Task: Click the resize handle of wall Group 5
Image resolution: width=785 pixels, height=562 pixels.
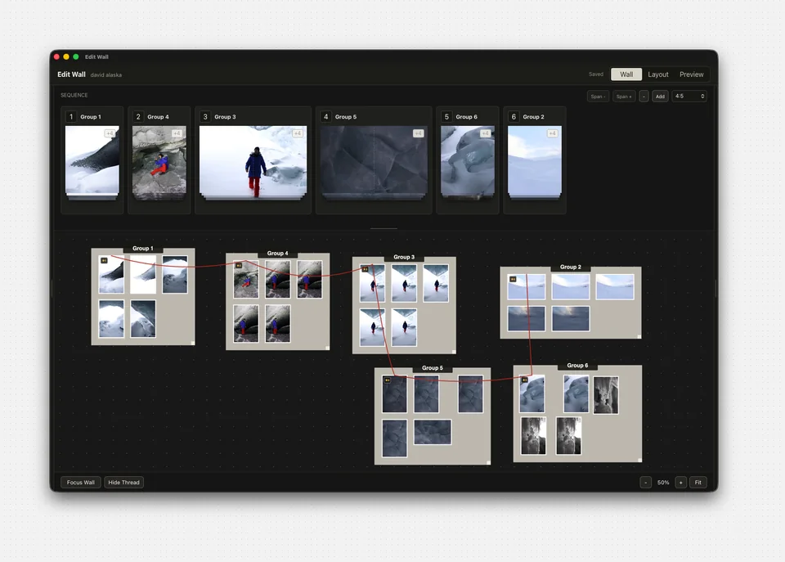Action: (489, 462)
